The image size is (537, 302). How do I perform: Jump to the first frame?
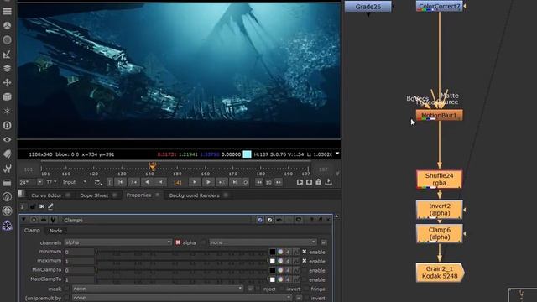pos(120,182)
